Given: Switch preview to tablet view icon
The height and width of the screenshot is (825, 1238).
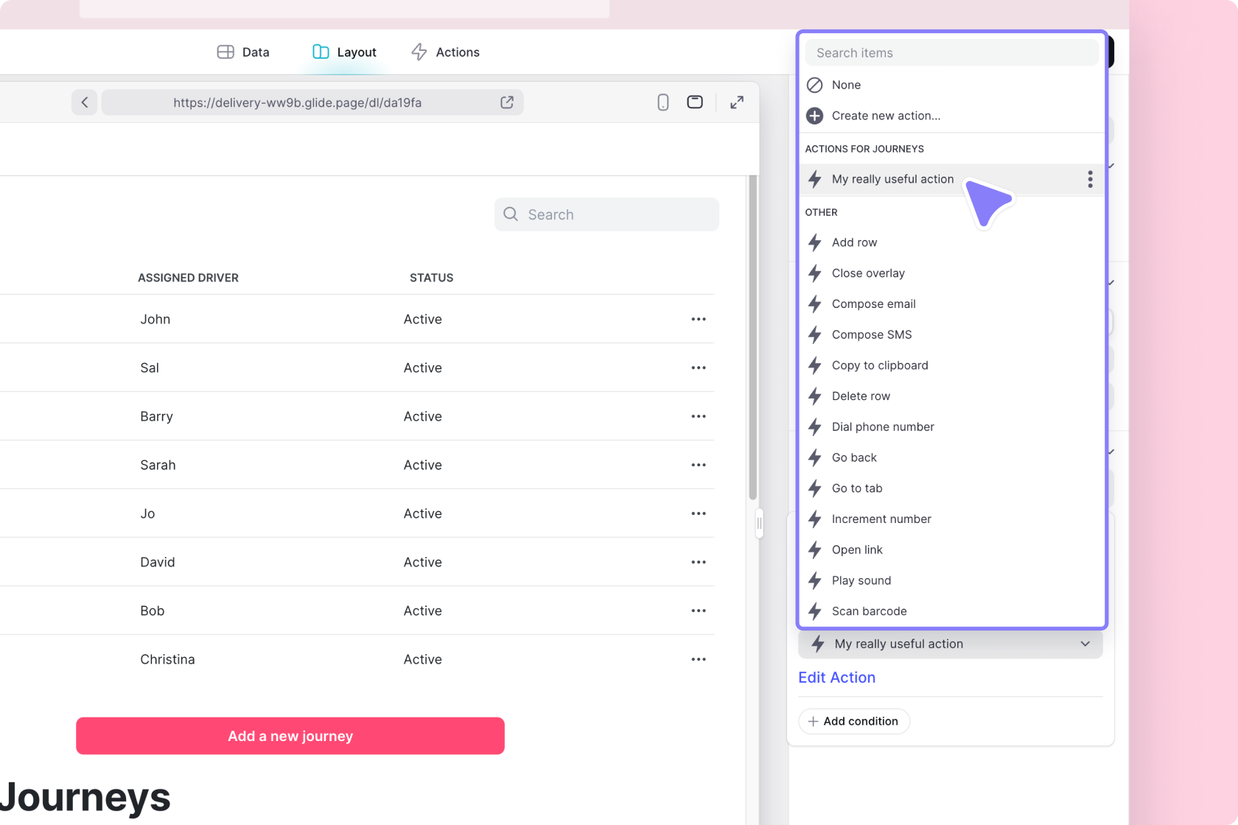Looking at the screenshot, I should pyautogui.click(x=694, y=102).
